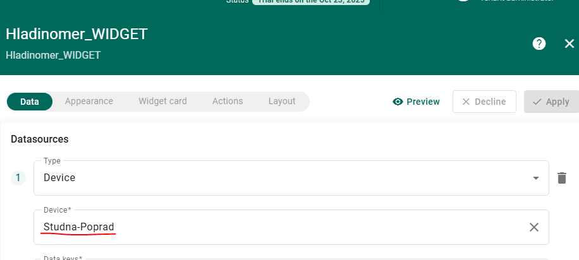Viewport: 579px width, 260px height.
Task: Click the datasource number 1 badge
Action: tap(18, 178)
